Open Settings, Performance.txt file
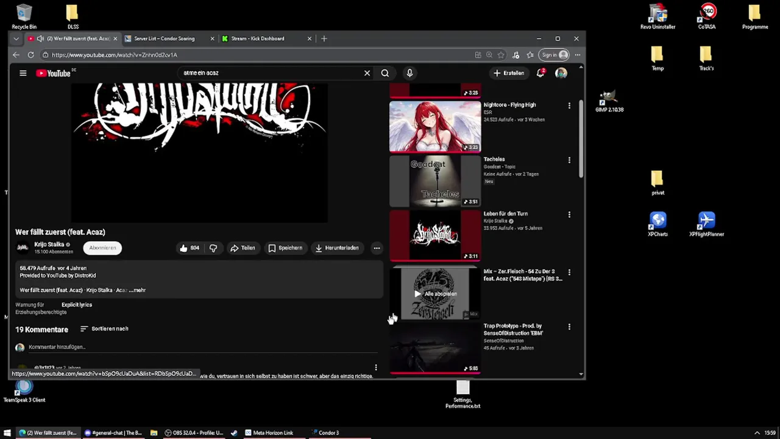The width and height of the screenshot is (780, 439). [x=463, y=395]
